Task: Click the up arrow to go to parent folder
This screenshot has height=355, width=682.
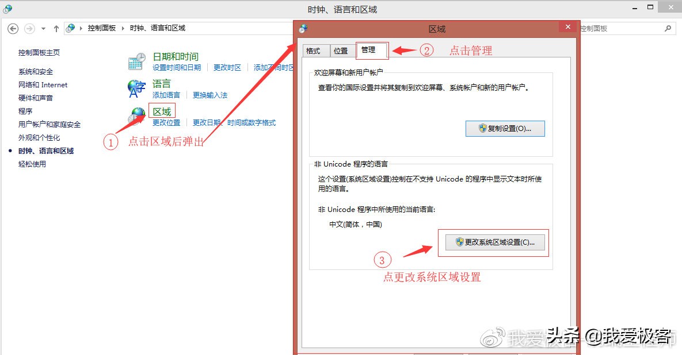Action: coord(56,28)
